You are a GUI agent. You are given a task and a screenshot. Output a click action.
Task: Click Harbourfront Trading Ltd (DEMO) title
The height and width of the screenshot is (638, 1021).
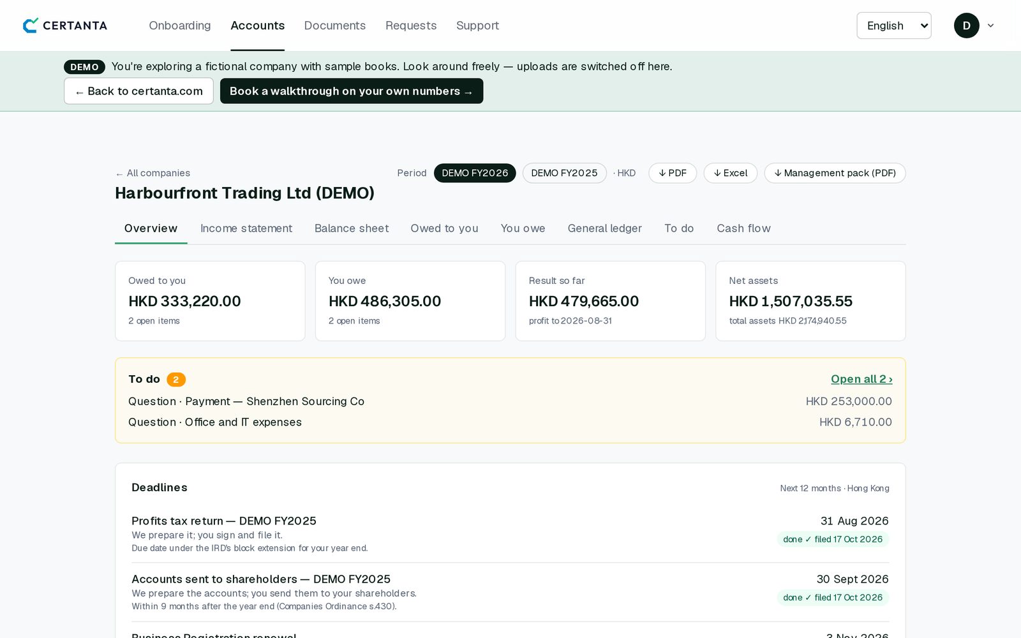[244, 193]
